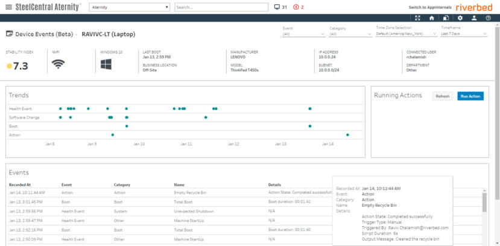Image resolution: width=500 pixels, height=246 pixels.
Task: Click the Jan 14, 10:11:44 AM timestamp cell
Action: [x=27, y=192]
